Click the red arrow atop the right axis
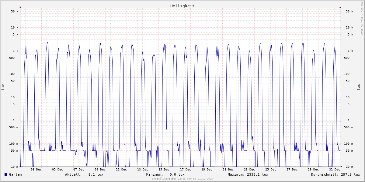Viewport: 365px width, 182px height. point(340,7)
